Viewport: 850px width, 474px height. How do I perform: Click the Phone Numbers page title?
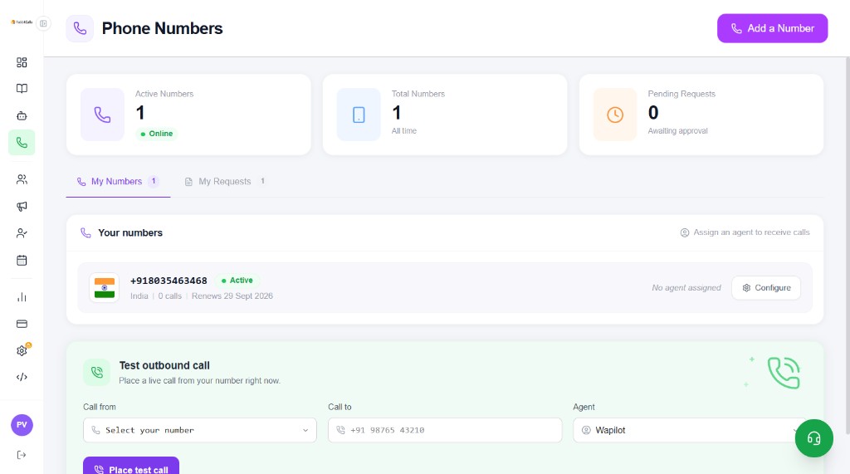click(x=162, y=28)
